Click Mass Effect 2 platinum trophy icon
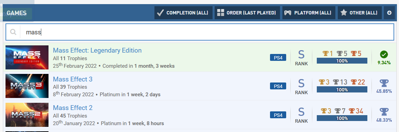 pos(384,112)
